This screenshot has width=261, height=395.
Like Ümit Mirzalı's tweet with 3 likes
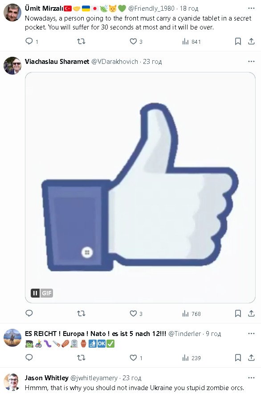tap(133, 41)
